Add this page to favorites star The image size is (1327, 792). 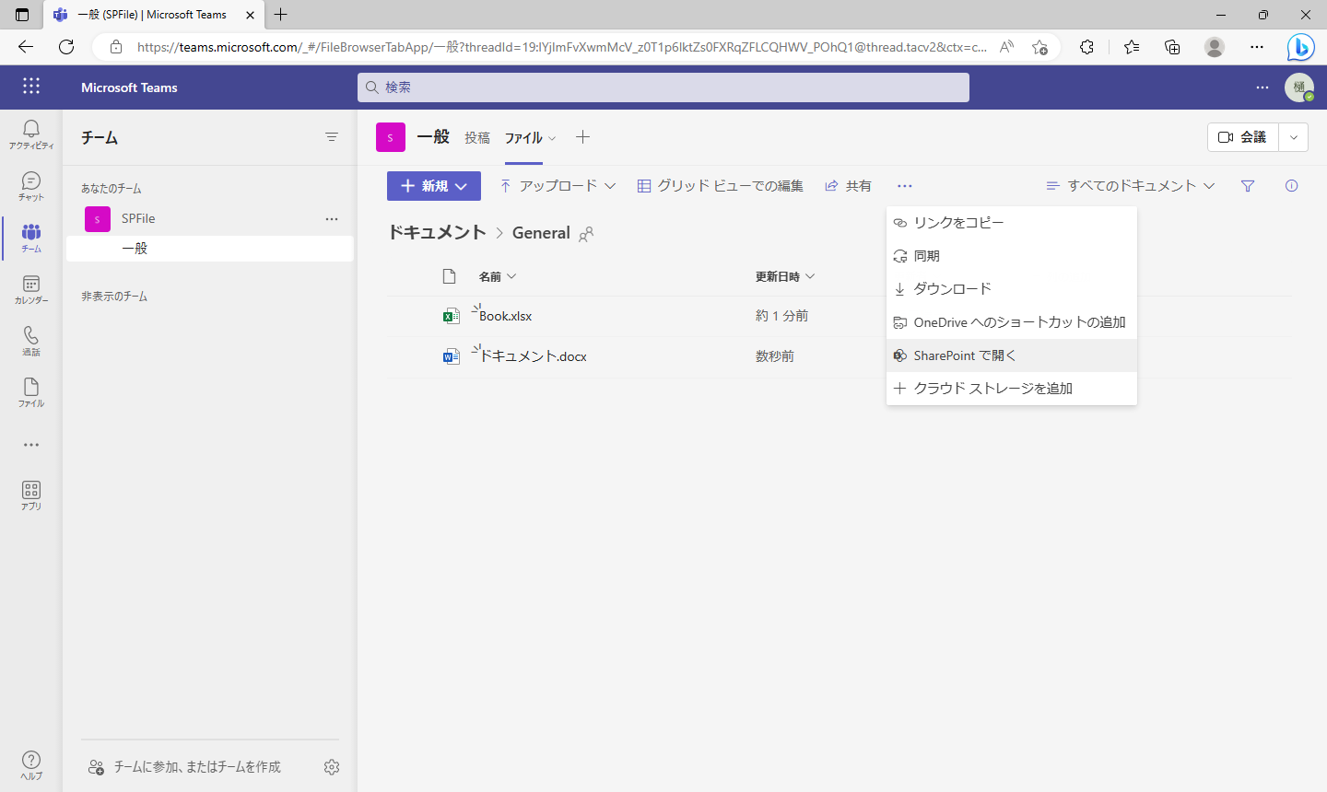click(1039, 47)
